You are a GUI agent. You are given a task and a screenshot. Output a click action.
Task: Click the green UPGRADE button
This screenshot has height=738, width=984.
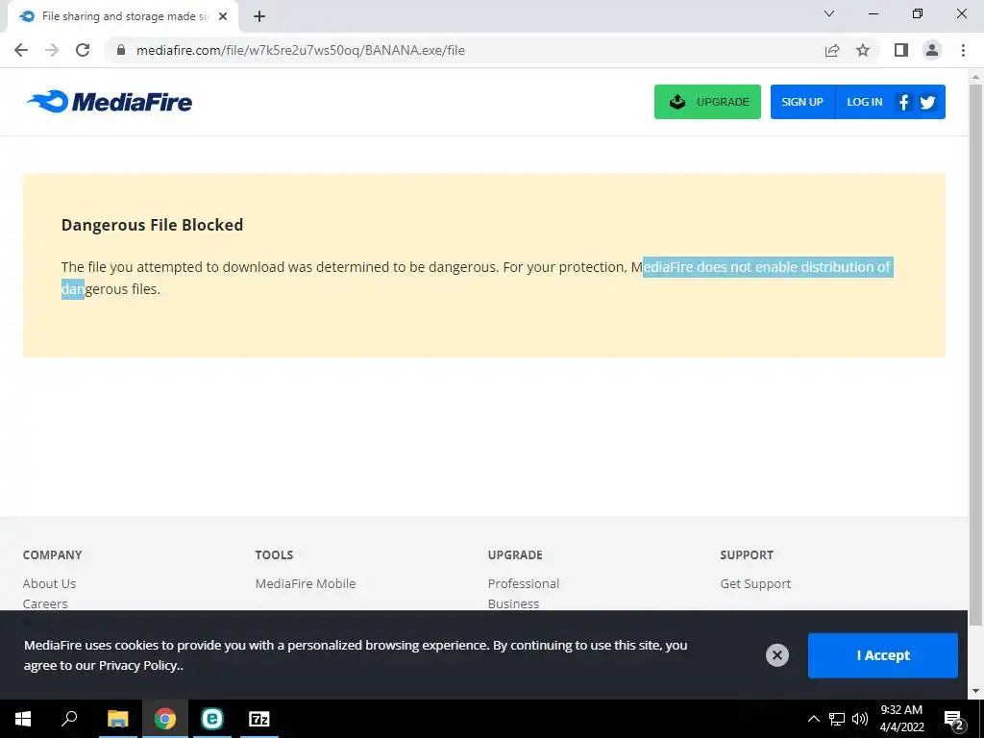coord(707,102)
